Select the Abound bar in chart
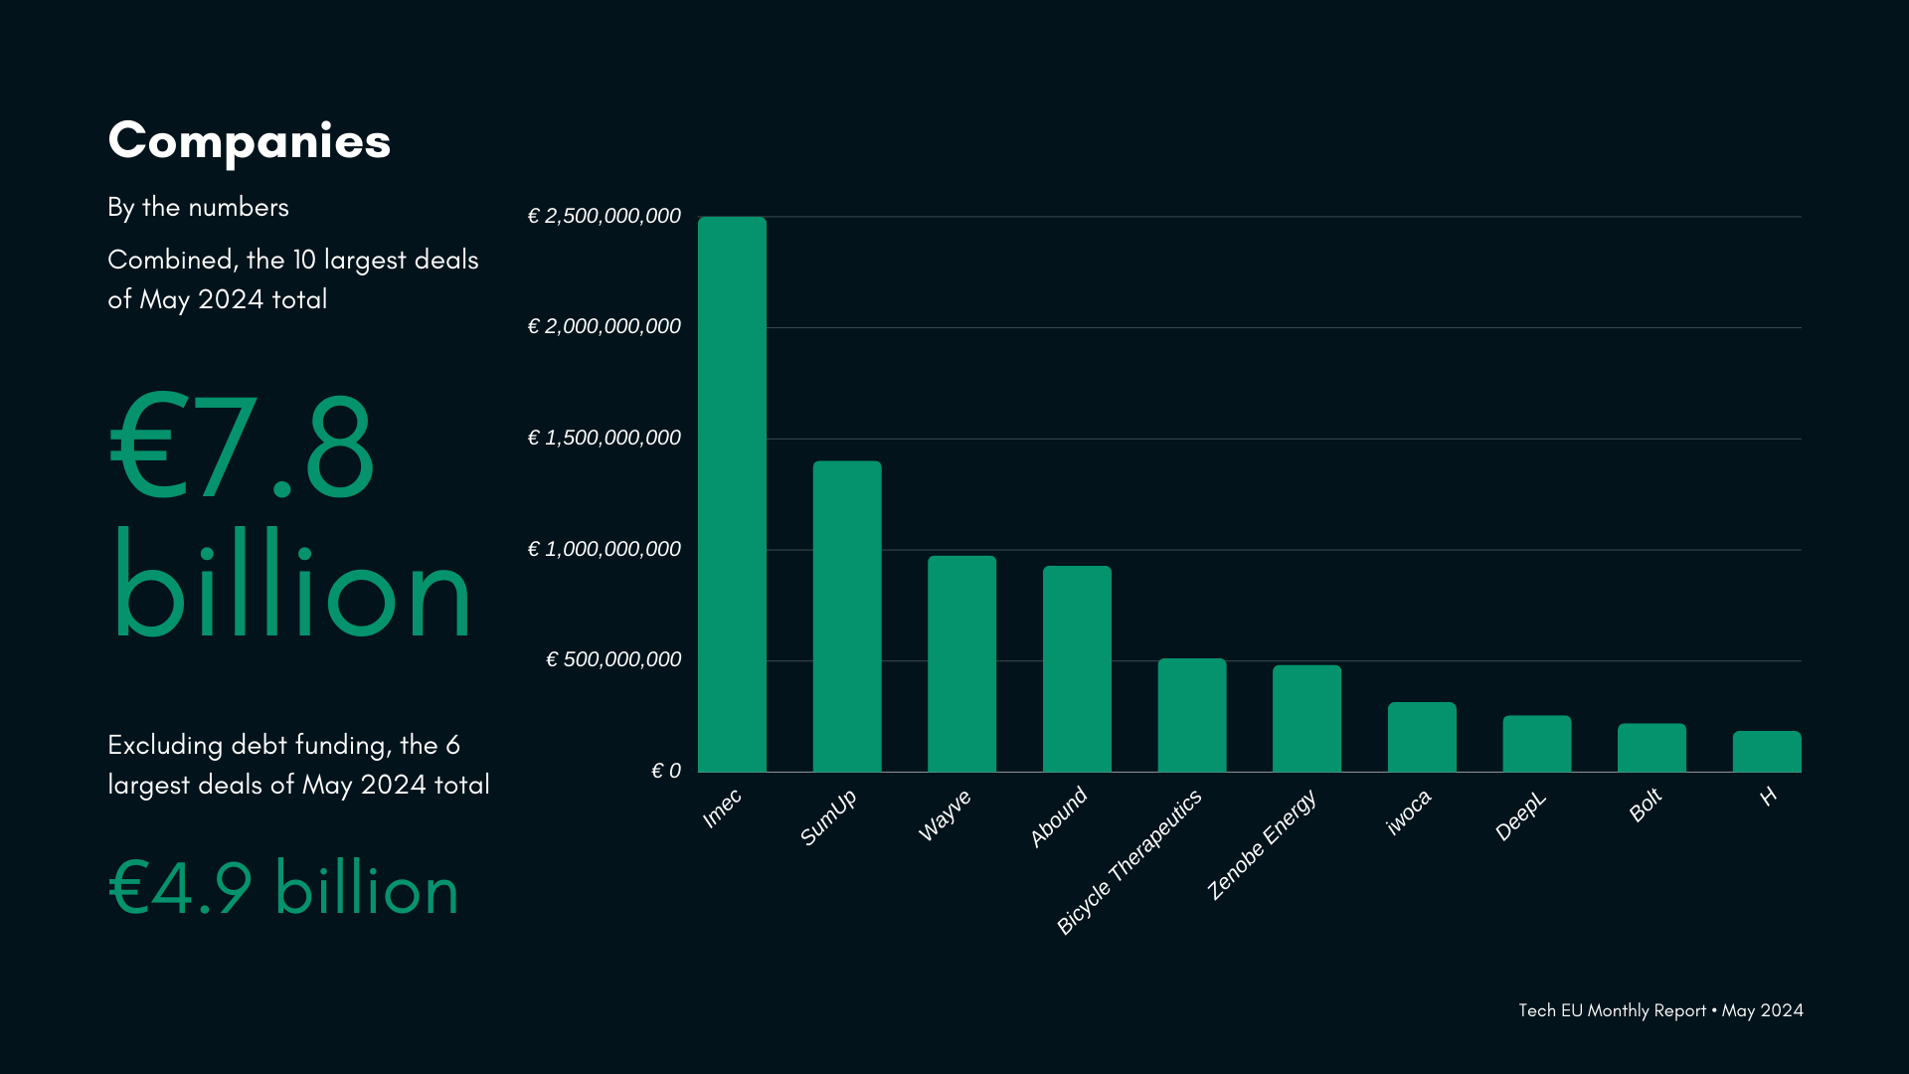This screenshot has height=1074, width=1909. pyautogui.click(x=1077, y=668)
